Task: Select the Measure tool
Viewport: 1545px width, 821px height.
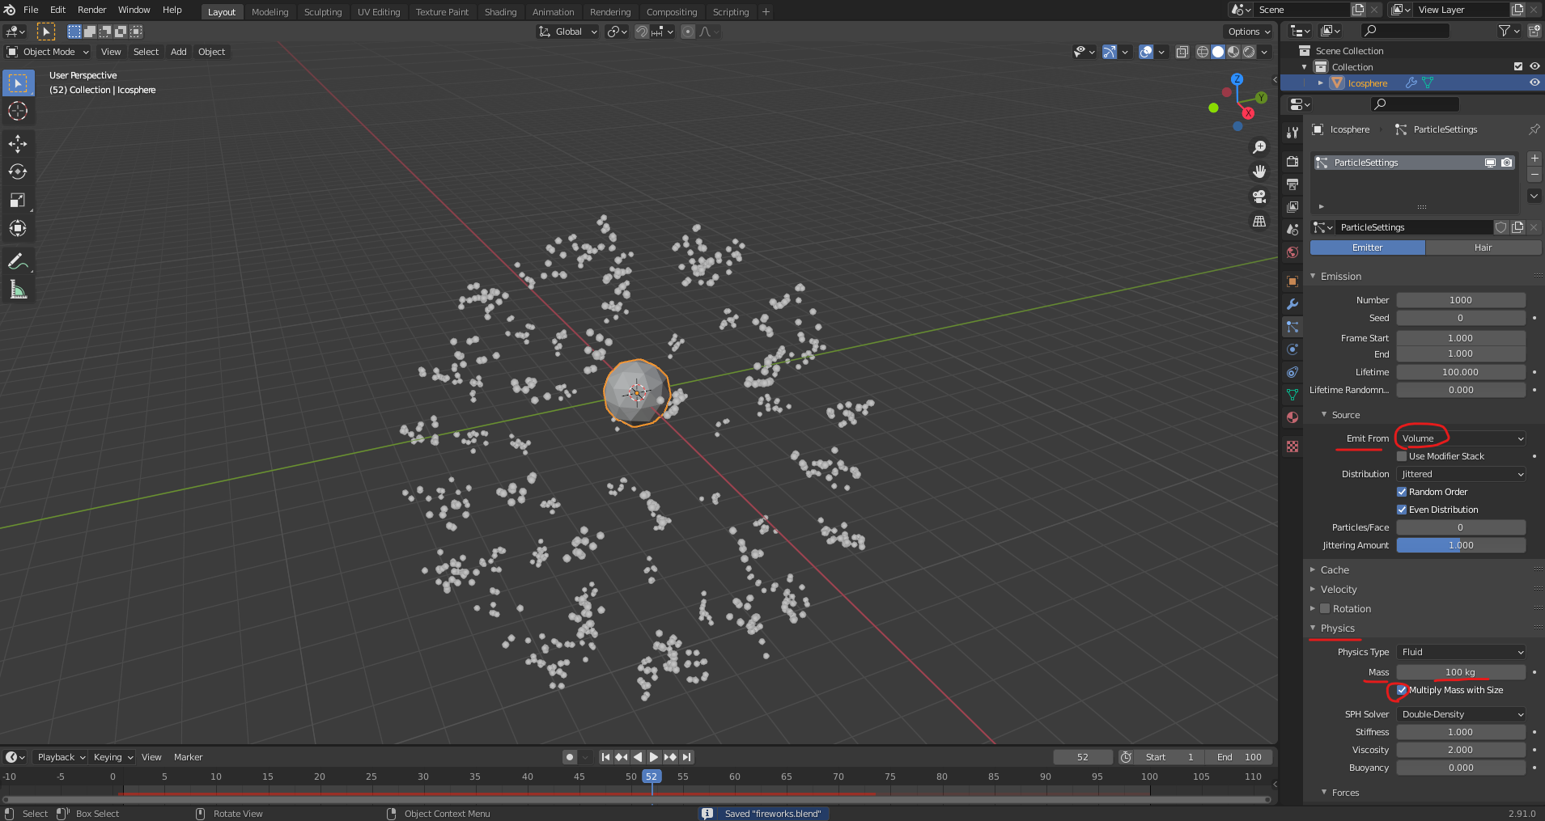Action: point(18,290)
